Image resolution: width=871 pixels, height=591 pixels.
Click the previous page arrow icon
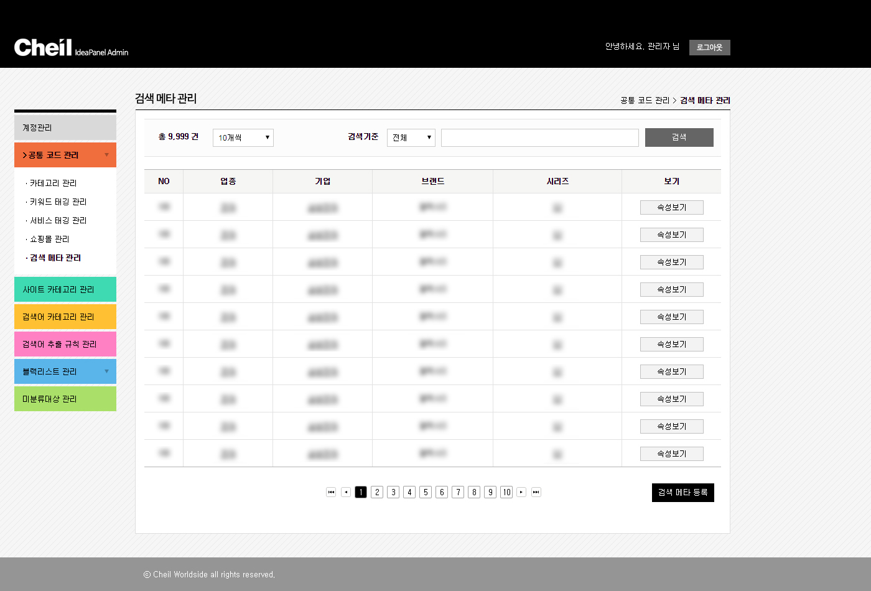(x=346, y=492)
